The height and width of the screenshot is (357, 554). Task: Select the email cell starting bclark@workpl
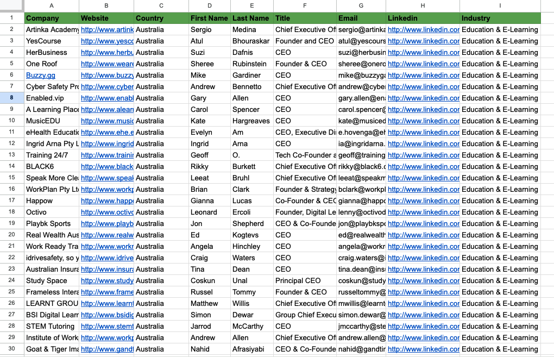(361, 190)
